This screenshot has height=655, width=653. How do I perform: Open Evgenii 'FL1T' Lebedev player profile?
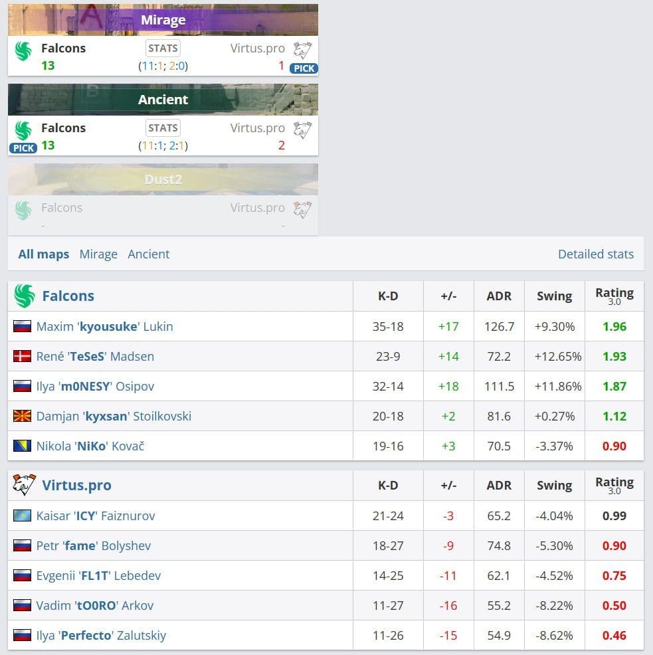click(x=98, y=576)
